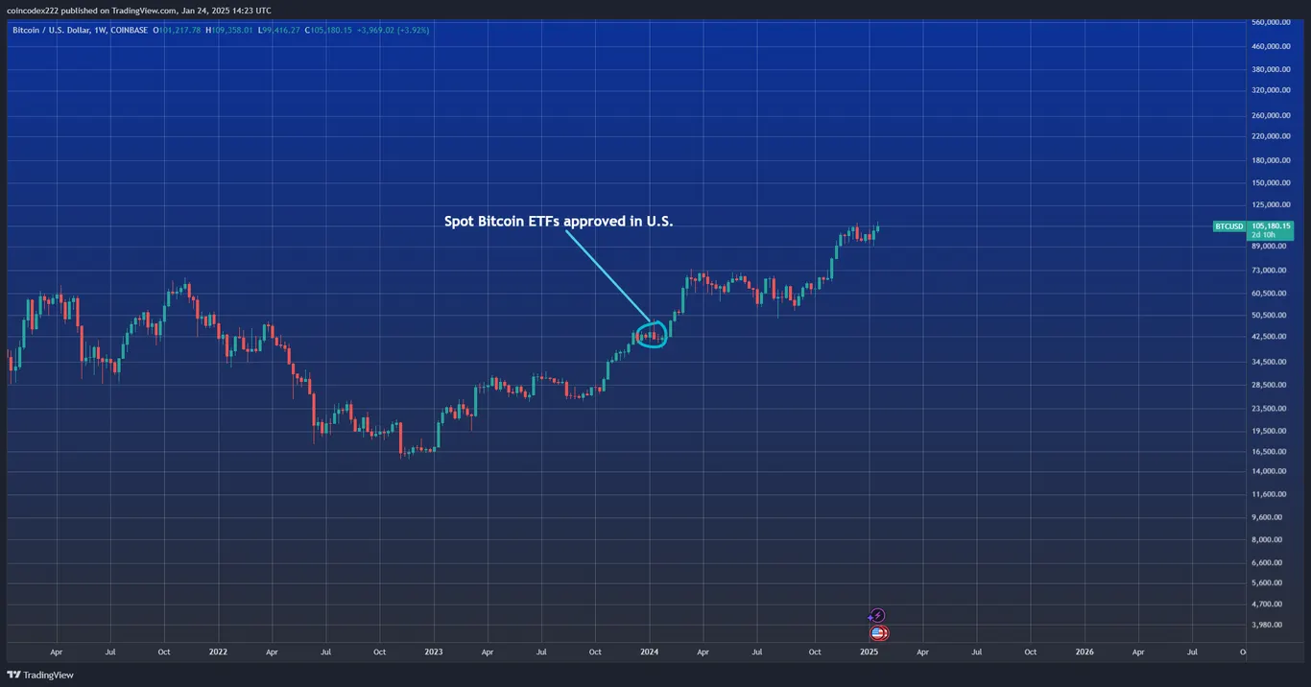
Task: Click the 260,000.00 price axis label
Action: click(x=1272, y=115)
